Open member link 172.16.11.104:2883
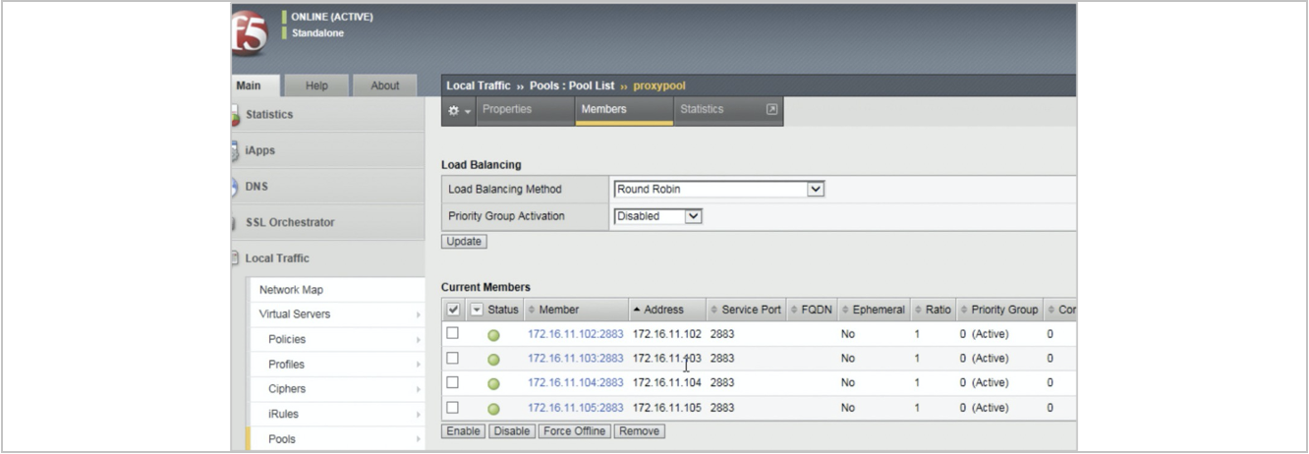The image size is (1309, 454). click(575, 383)
